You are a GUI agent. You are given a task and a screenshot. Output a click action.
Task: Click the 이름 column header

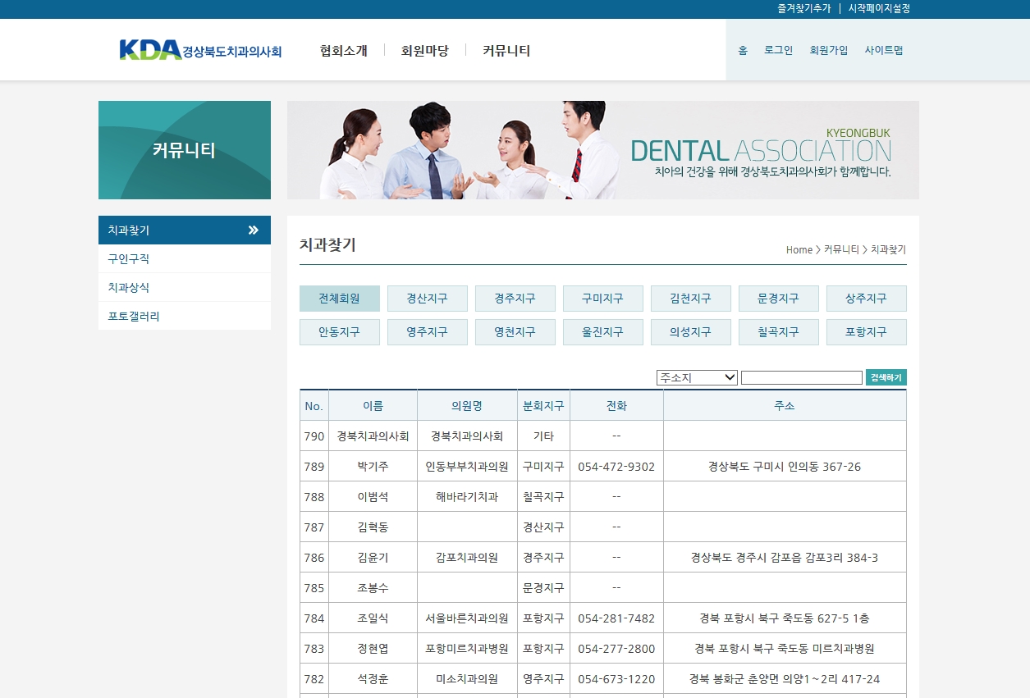pos(373,406)
